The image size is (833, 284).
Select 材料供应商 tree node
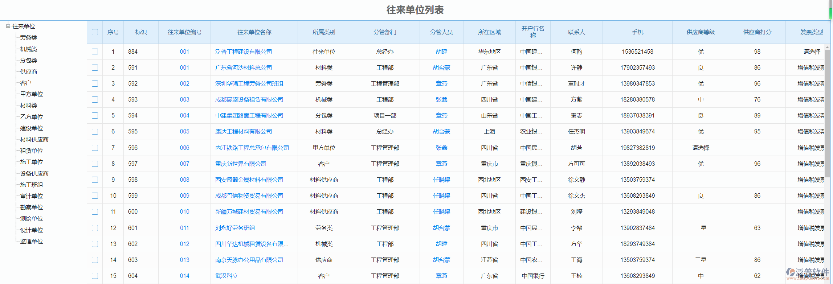(x=34, y=140)
